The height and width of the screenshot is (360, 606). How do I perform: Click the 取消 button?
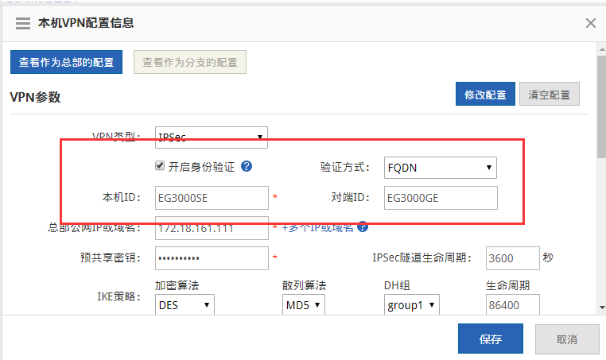click(567, 339)
